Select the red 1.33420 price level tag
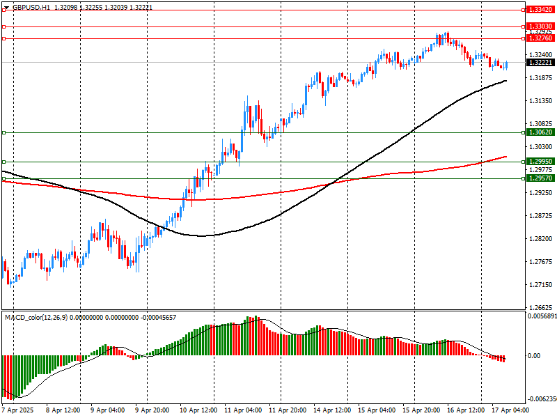The width and height of the screenshot is (557, 418). 540,10
